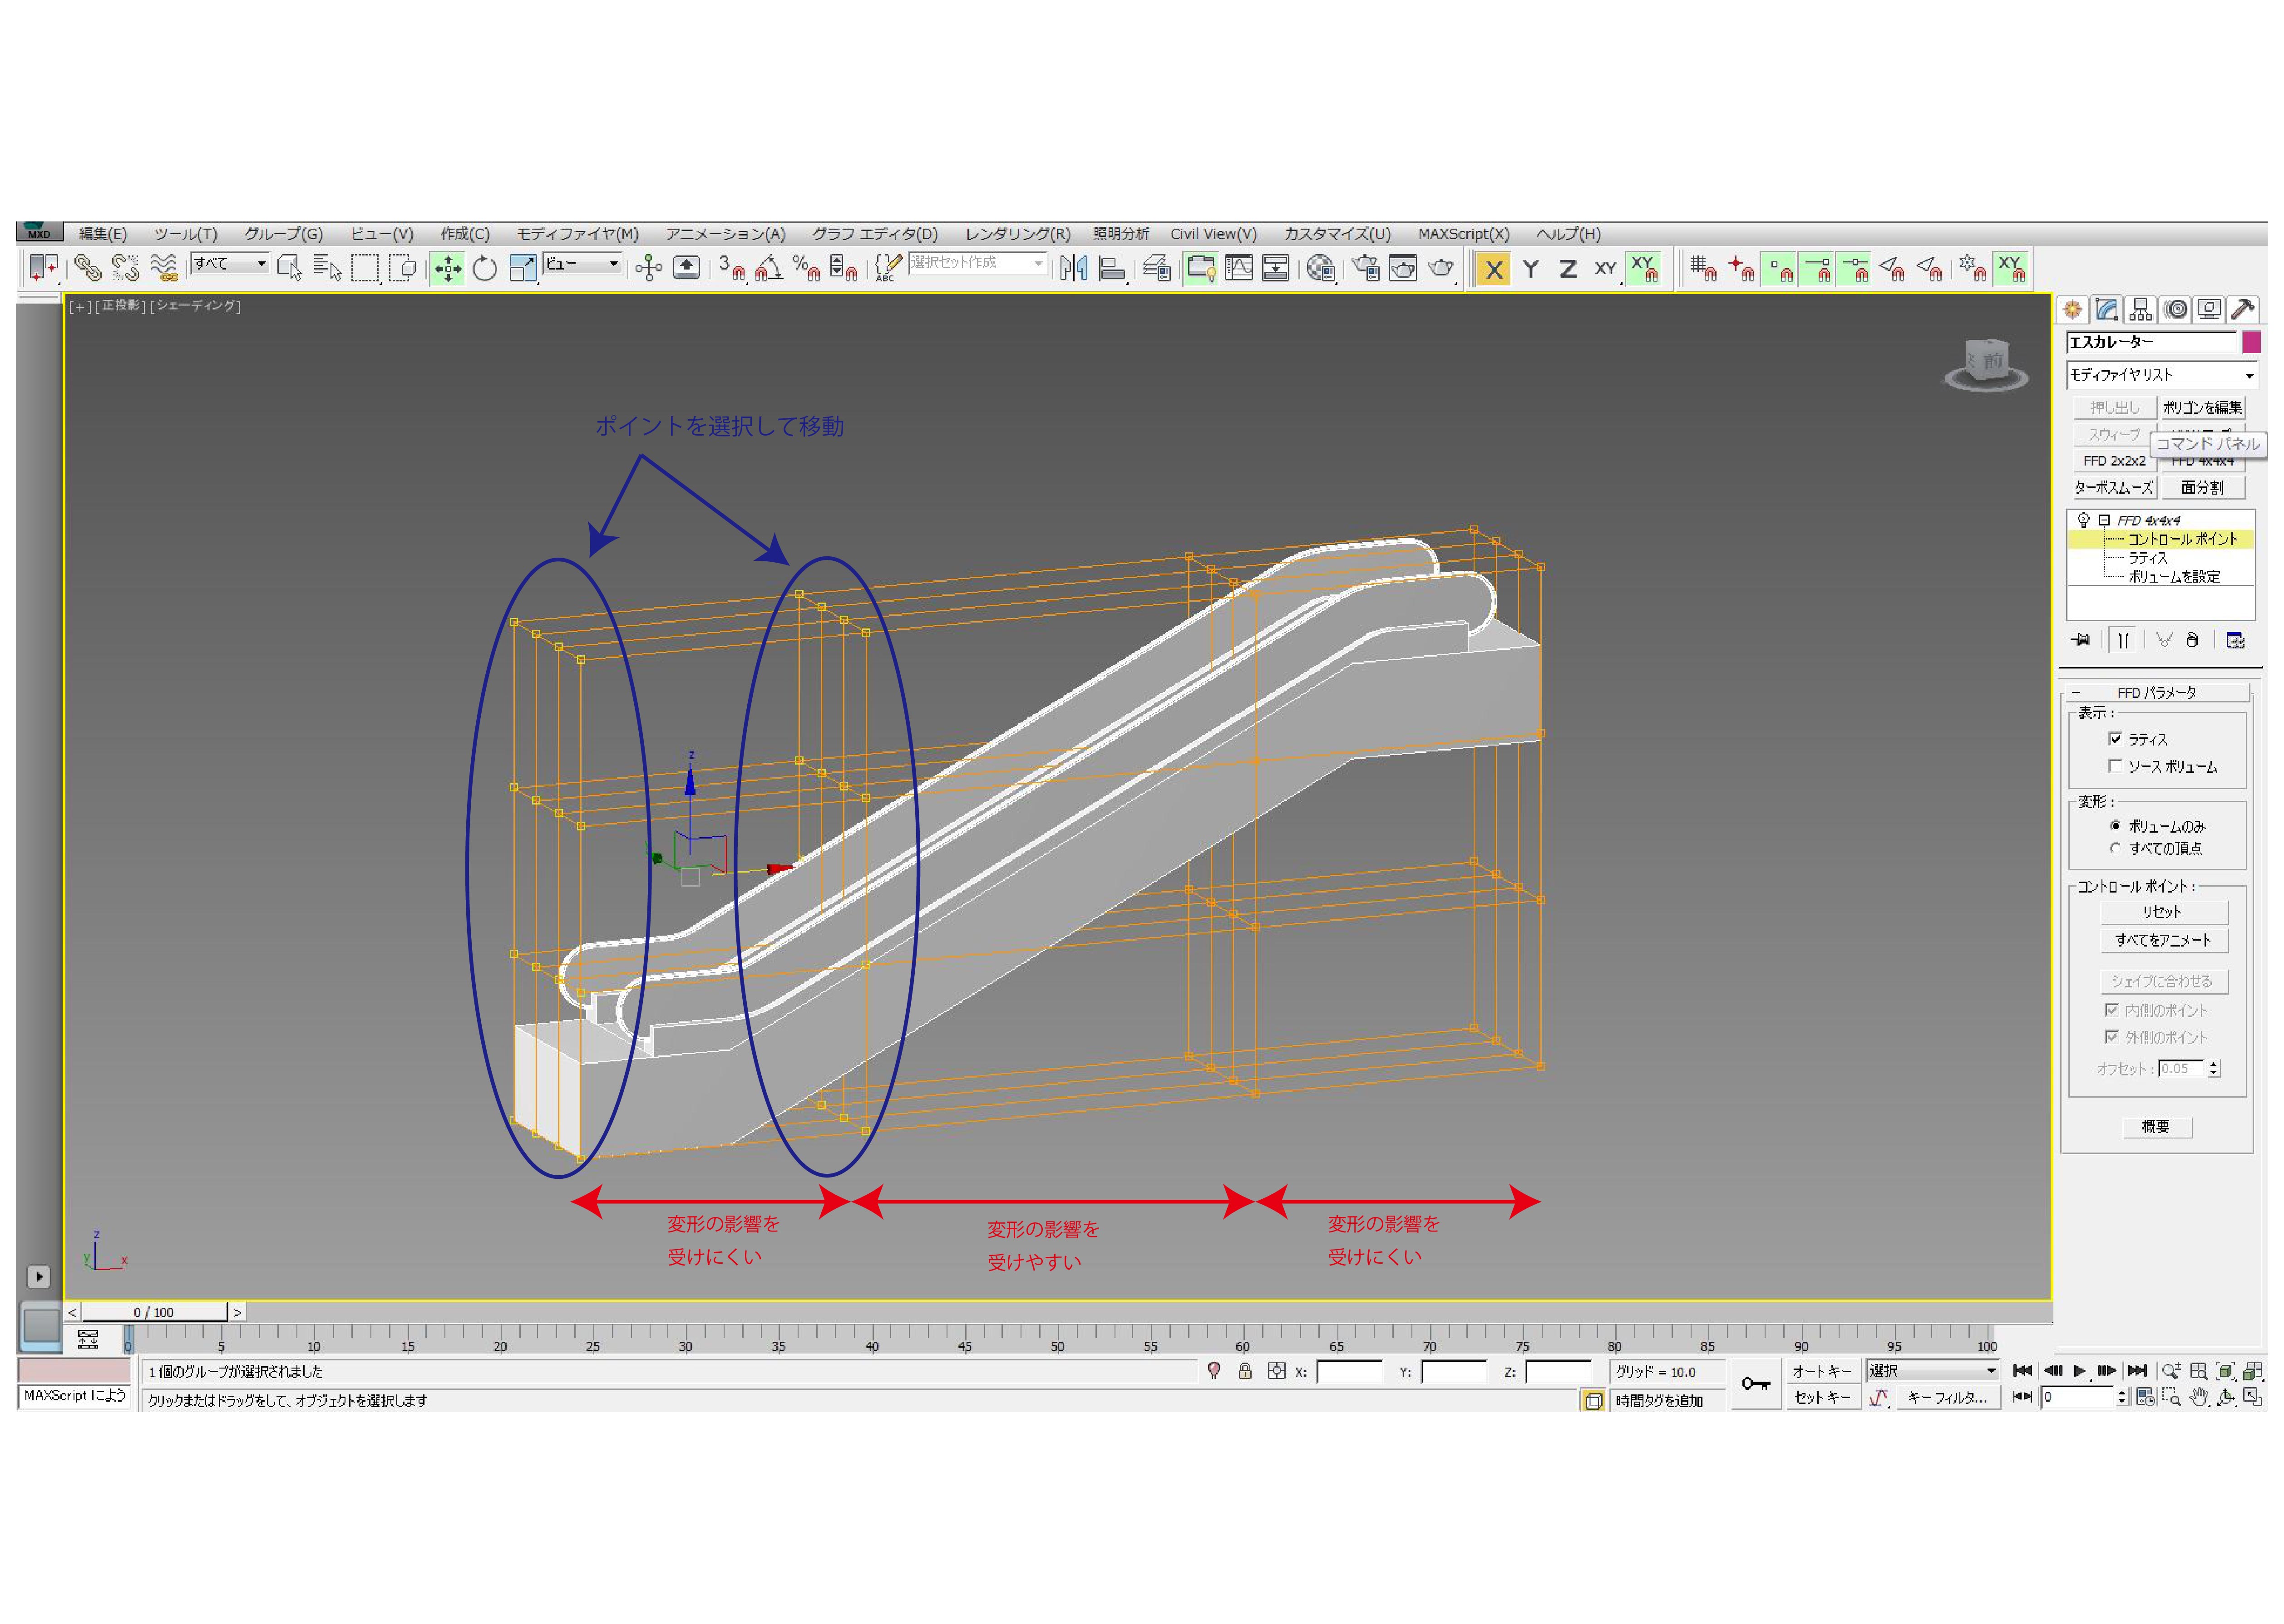Click the magenta object color swatch
This screenshot has height=1624, width=2284.
[2251, 342]
